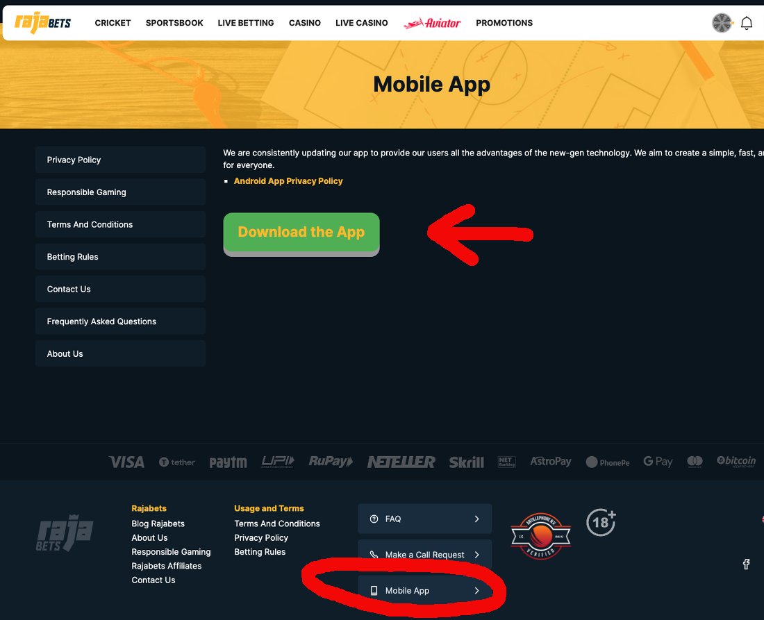Click the Rajabets logo in the header
This screenshot has height=620, width=764.
(x=43, y=22)
